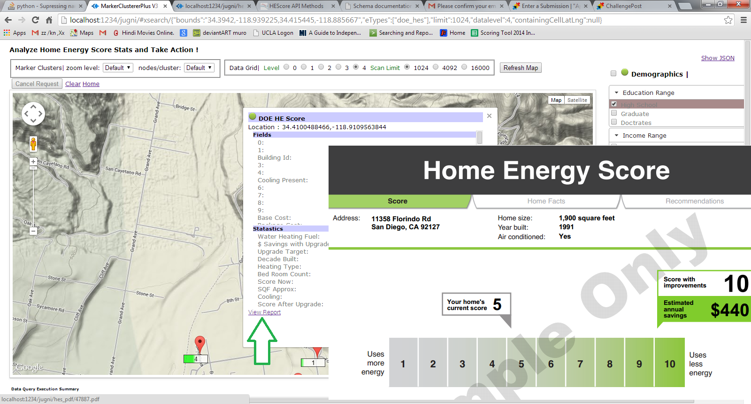Switch to 'Please confirm your em' tab
This screenshot has height=404, width=751.
466,6
